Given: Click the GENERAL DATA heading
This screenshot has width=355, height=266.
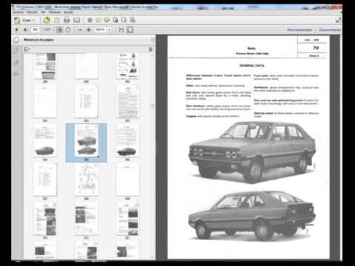Looking at the screenshot, I should pyautogui.click(x=251, y=66).
